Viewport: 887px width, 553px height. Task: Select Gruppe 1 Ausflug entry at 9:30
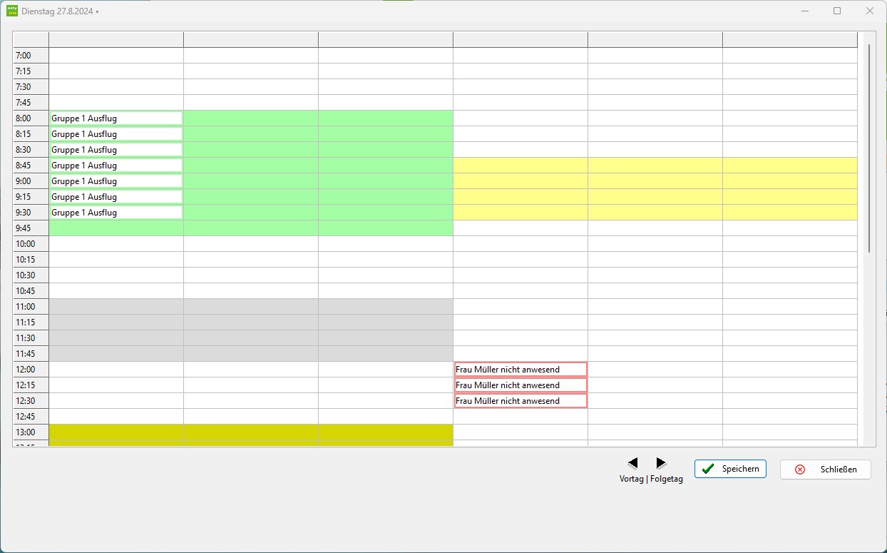point(116,213)
